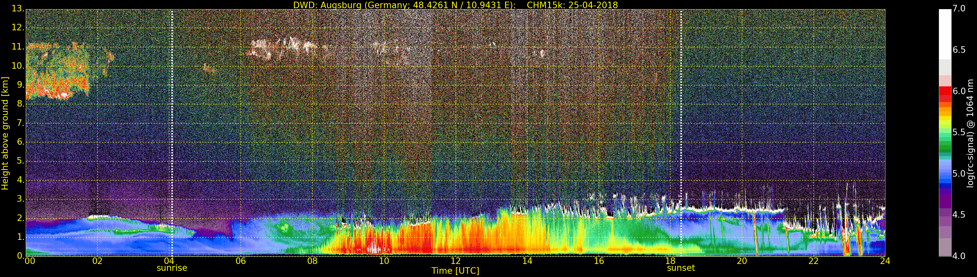Click the sunset label below the time axis

pos(681,268)
